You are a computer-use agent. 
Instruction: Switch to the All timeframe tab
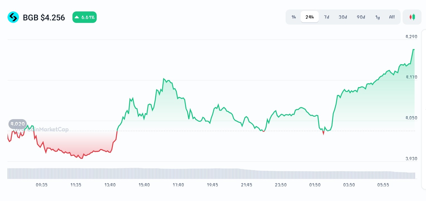(x=392, y=17)
